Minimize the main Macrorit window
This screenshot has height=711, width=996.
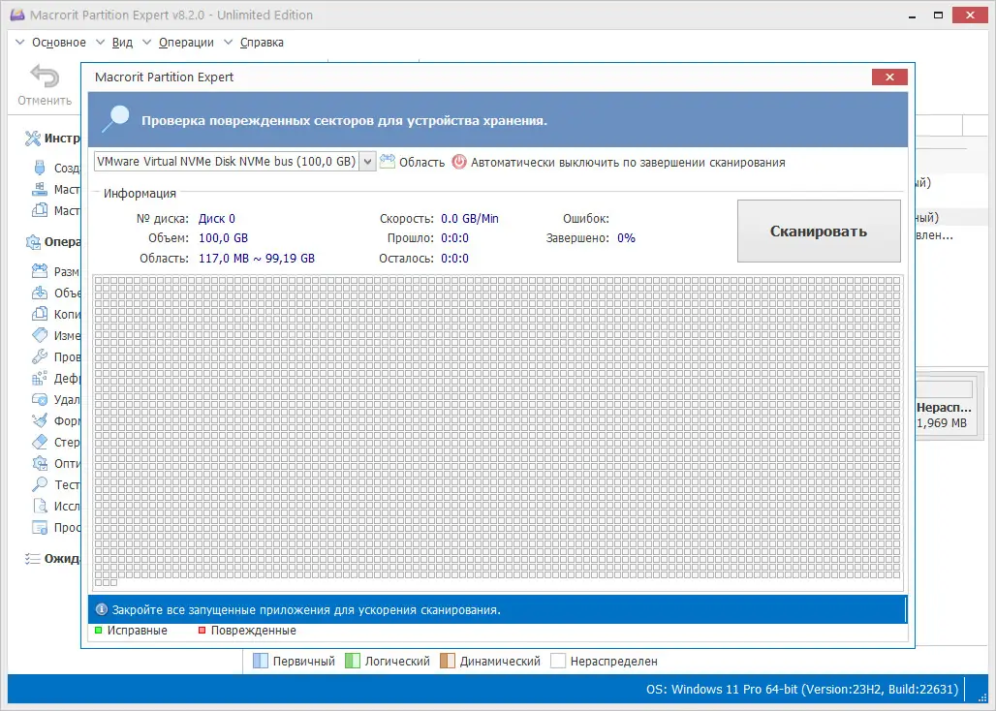912,15
